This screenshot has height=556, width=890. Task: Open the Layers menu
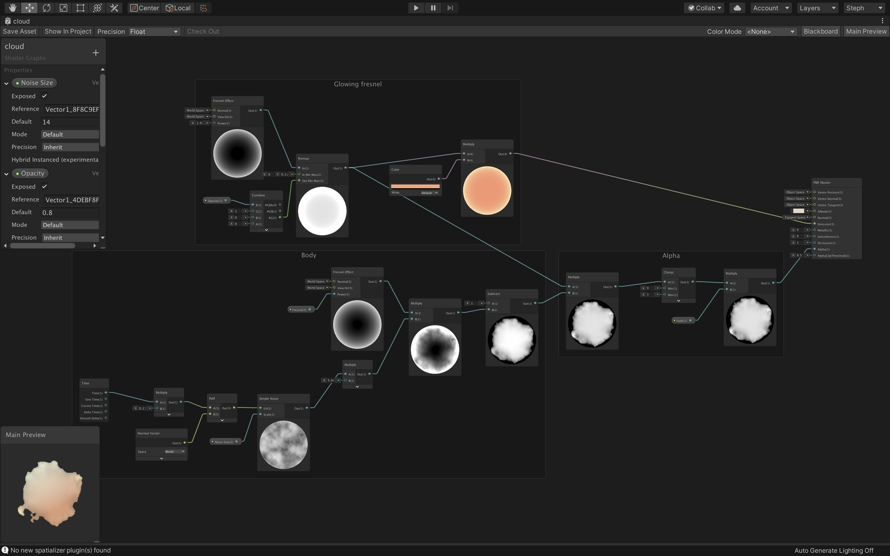point(817,8)
